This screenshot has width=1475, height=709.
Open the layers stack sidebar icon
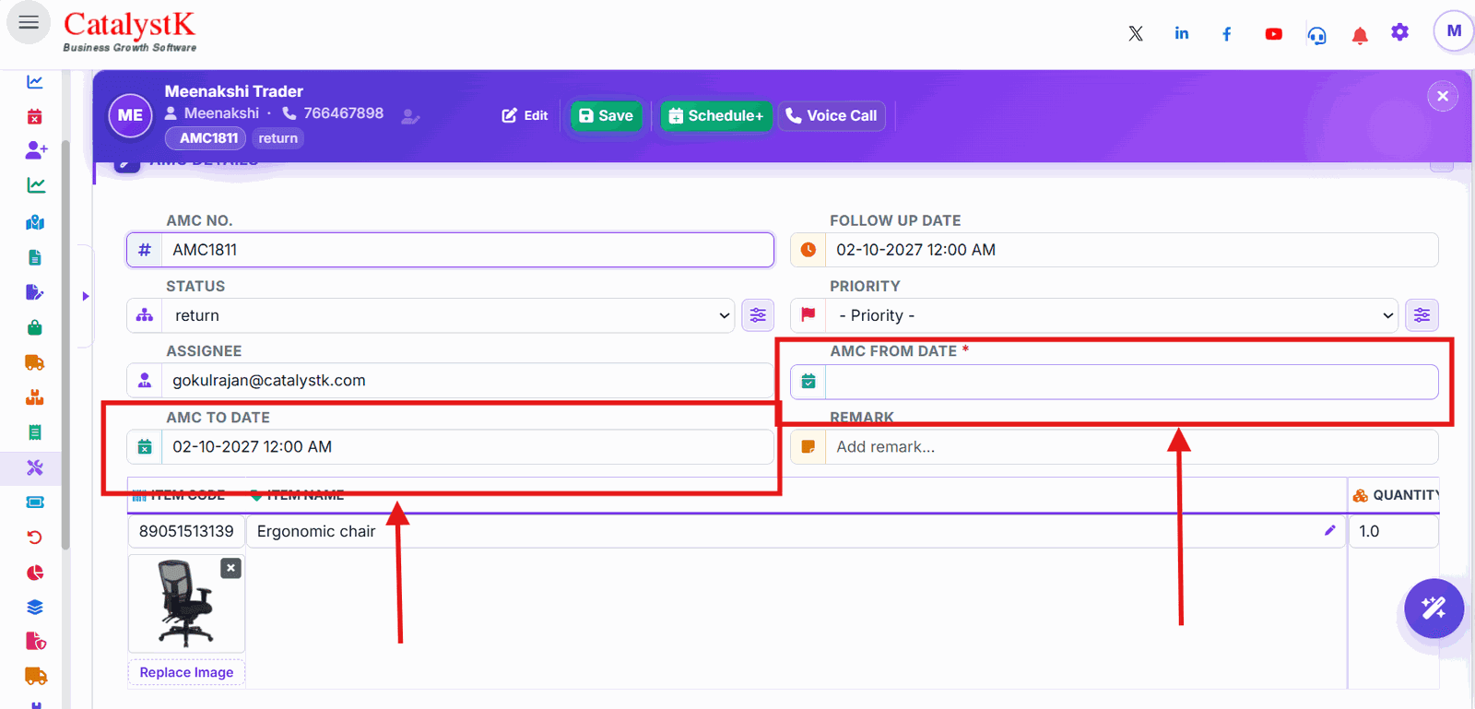tap(35, 608)
